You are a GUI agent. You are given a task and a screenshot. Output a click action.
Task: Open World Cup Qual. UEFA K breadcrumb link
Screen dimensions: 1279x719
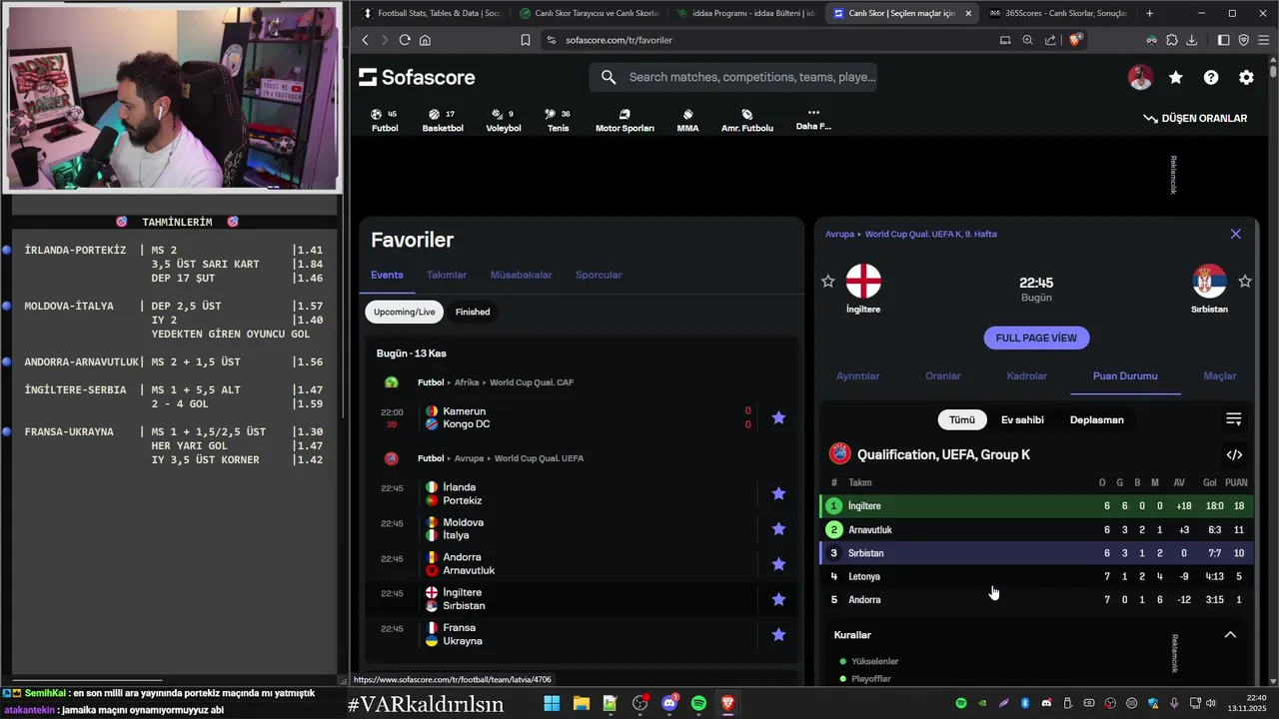pos(931,234)
